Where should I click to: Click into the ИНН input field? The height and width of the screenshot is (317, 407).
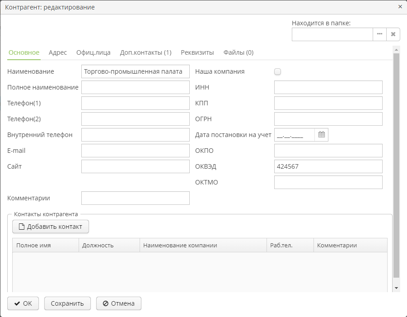coord(328,87)
